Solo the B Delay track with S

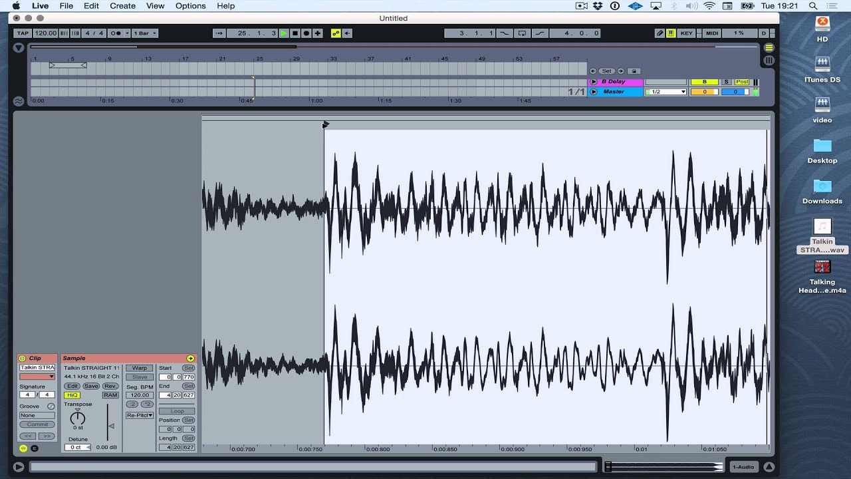point(727,82)
